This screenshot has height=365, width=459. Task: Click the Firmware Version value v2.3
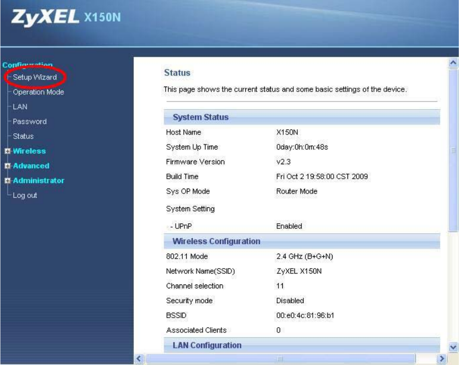(x=283, y=162)
